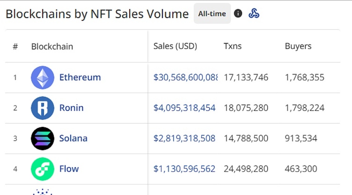Click Ronin's $4,095,318,454 sales value
This screenshot has height=195, width=352.
(x=184, y=108)
